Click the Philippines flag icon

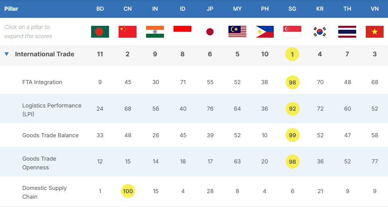[x=265, y=32]
